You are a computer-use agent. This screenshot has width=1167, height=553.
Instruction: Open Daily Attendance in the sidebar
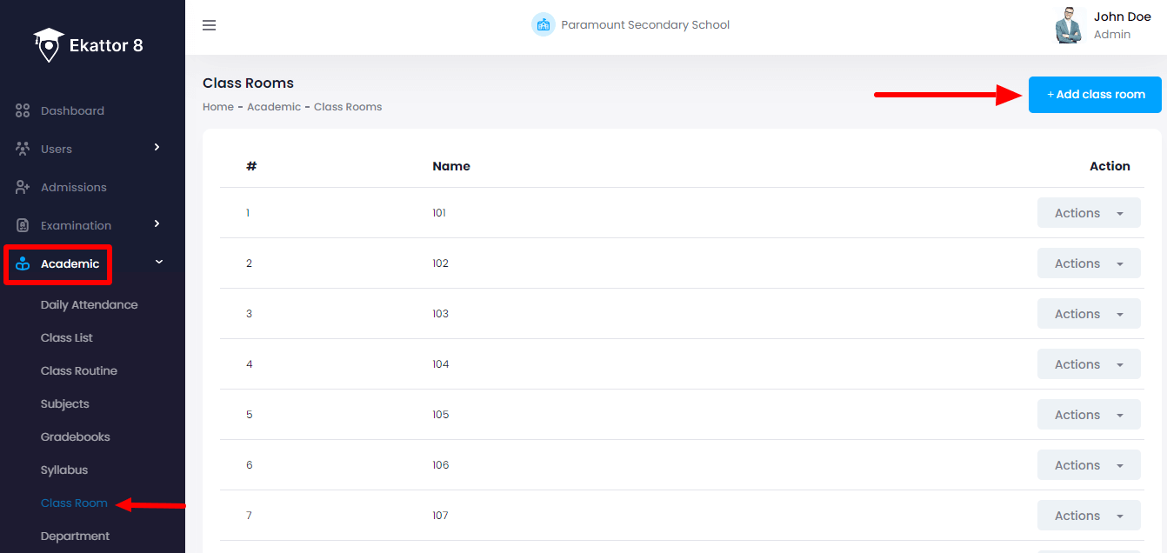pyautogui.click(x=89, y=305)
